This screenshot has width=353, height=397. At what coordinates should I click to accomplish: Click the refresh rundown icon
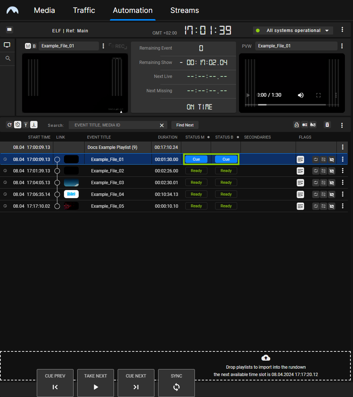coord(10,125)
